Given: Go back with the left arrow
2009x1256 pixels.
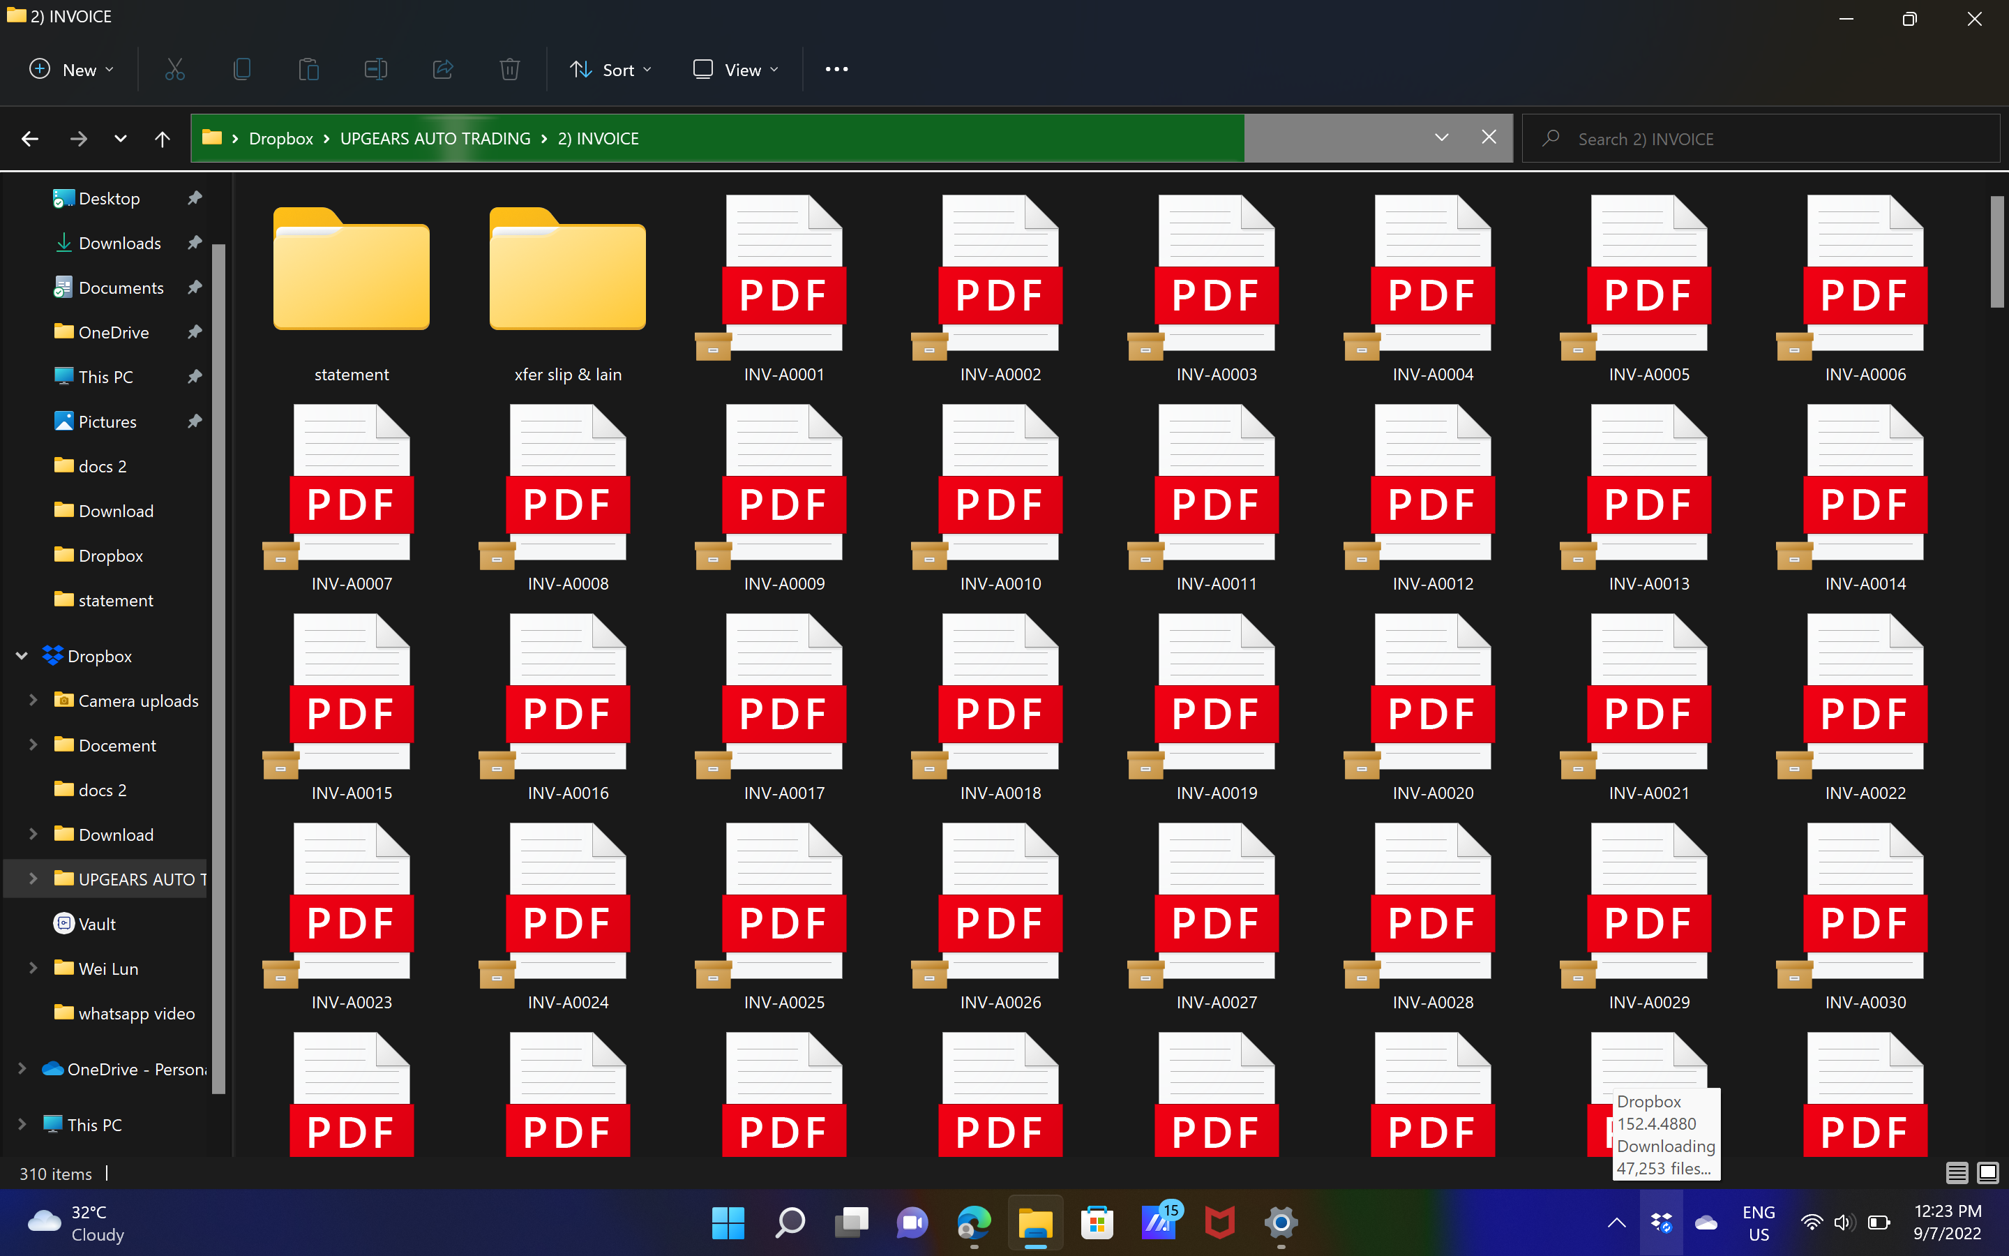Looking at the screenshot, I should point(30,139).
